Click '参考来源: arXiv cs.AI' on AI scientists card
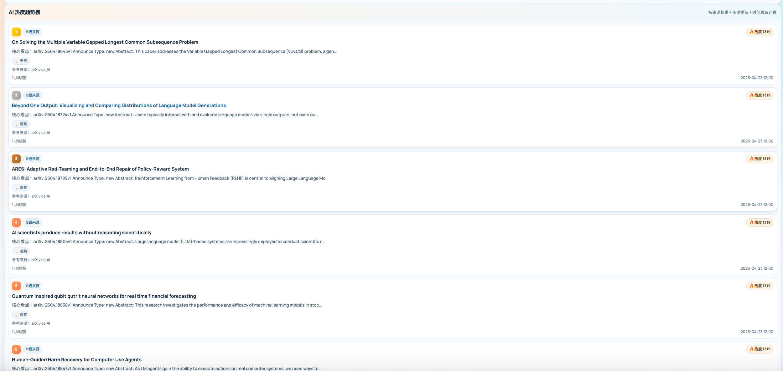The height and width of the screenshot is (371, 783). (31, 260)
